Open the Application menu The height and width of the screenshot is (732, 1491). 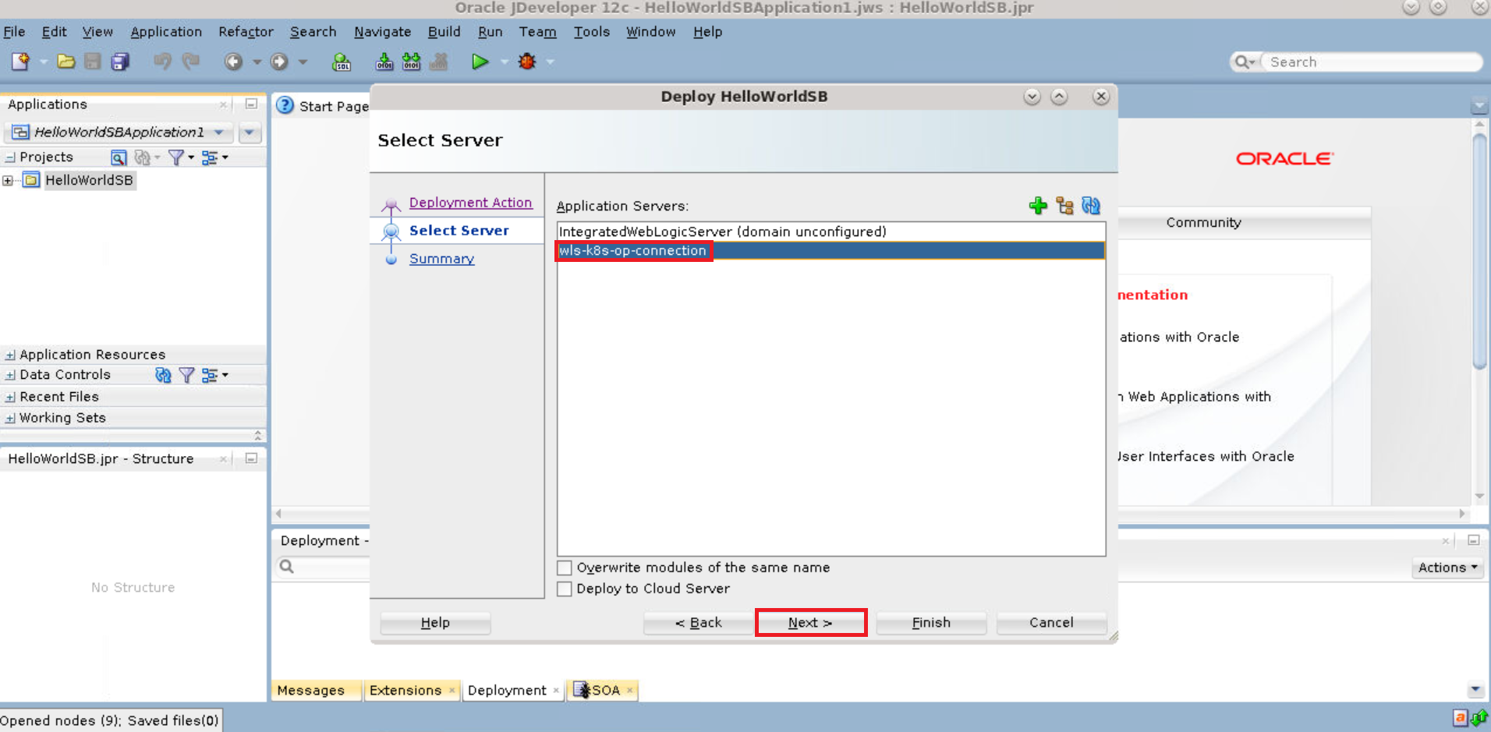(x=166, y=32)
